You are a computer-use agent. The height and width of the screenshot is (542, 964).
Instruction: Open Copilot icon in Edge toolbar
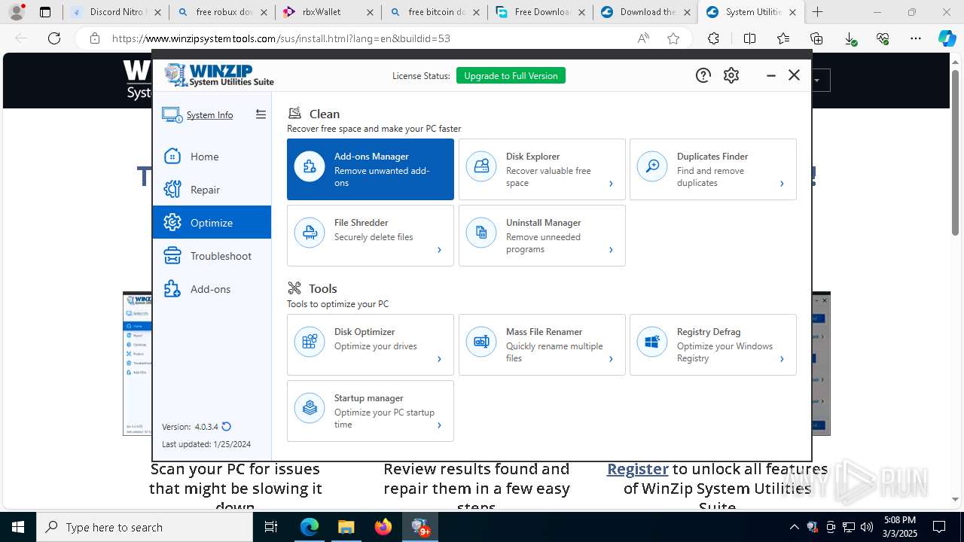coord(947,38)
